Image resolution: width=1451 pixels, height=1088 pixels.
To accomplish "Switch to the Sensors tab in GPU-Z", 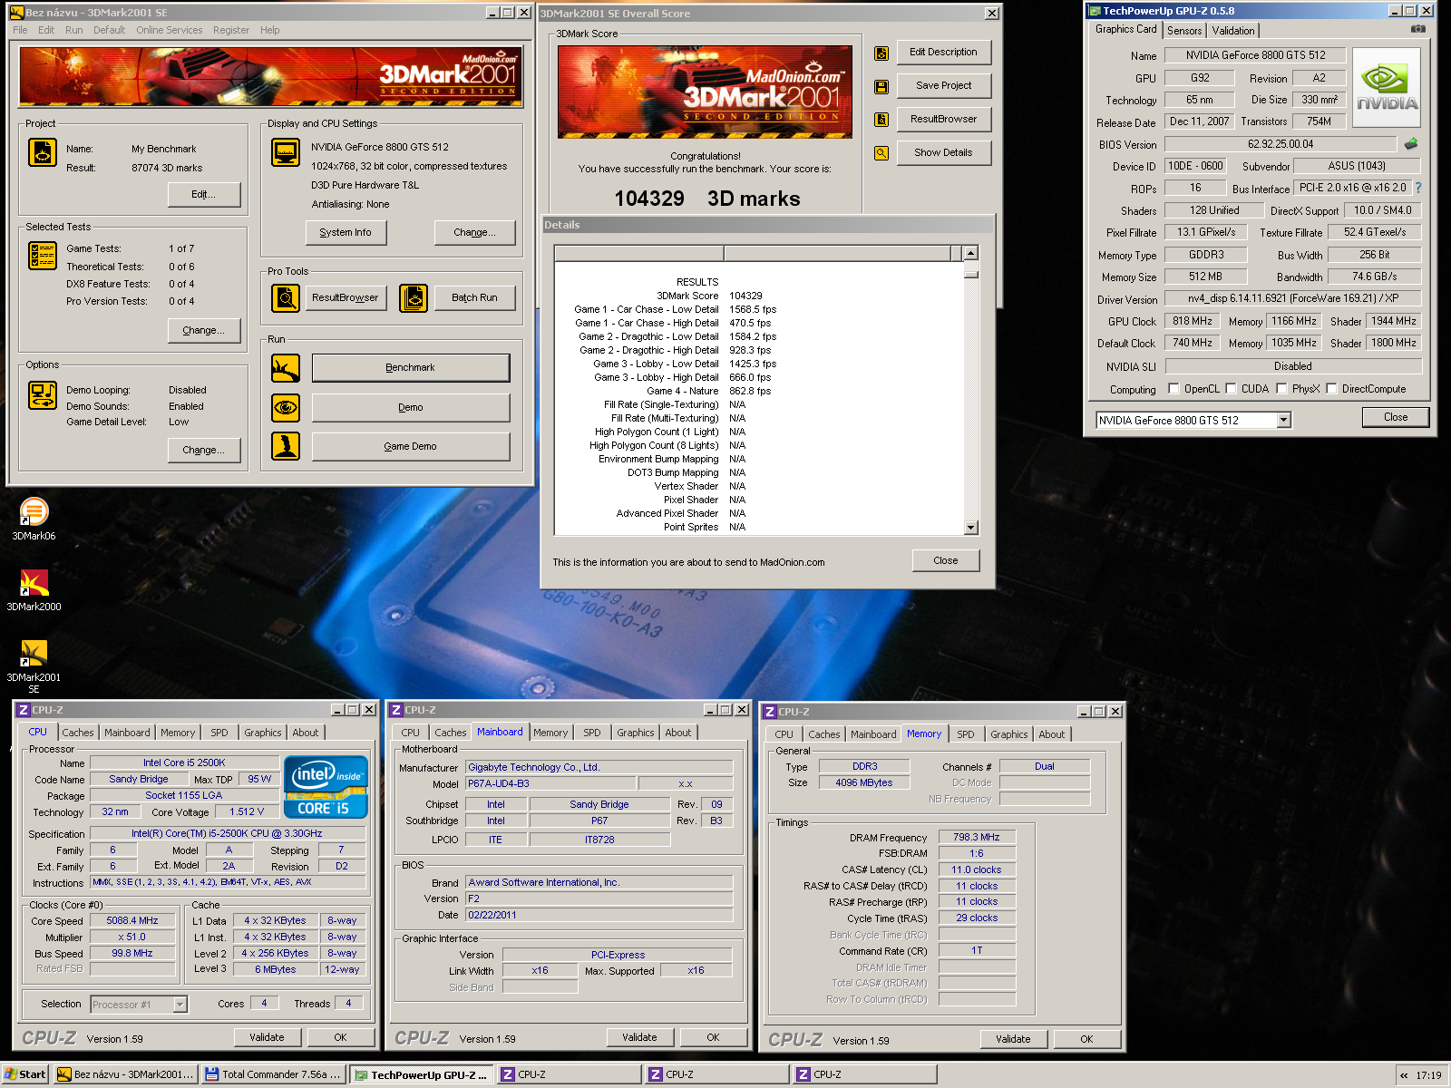I will click(1184, 31).
